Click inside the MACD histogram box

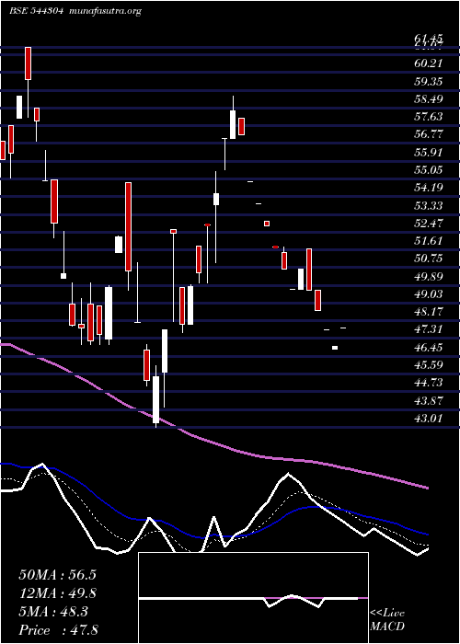253,598
